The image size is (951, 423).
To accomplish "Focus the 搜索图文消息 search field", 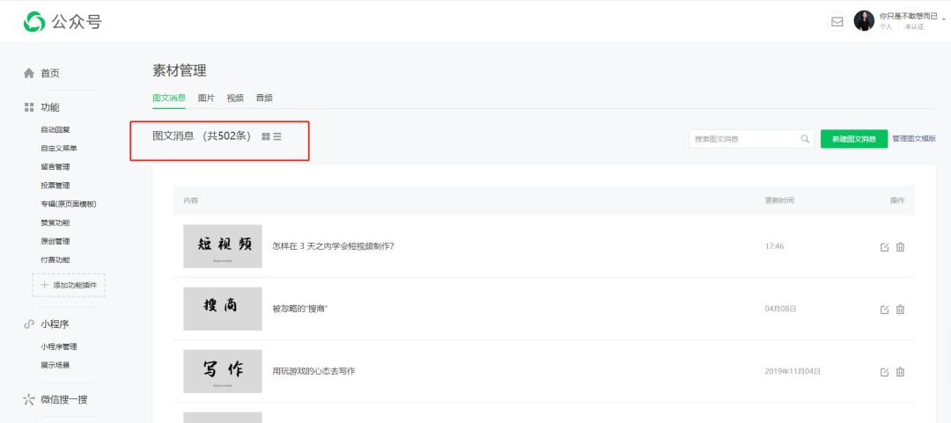I will pyautogui.click(x=751, y=139).
